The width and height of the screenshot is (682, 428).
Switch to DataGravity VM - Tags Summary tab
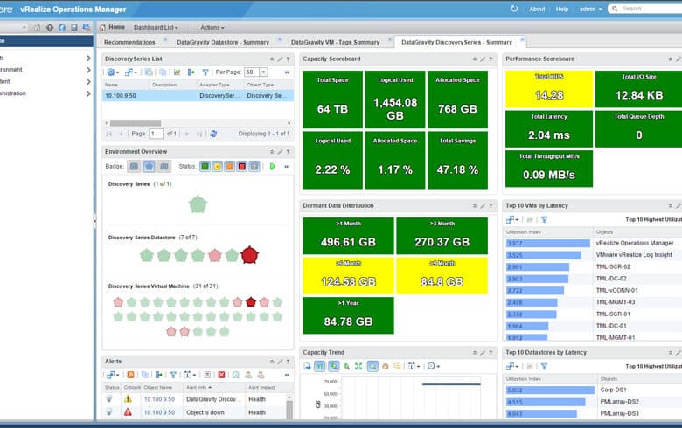pyautogui.click(x=336, y=42)
